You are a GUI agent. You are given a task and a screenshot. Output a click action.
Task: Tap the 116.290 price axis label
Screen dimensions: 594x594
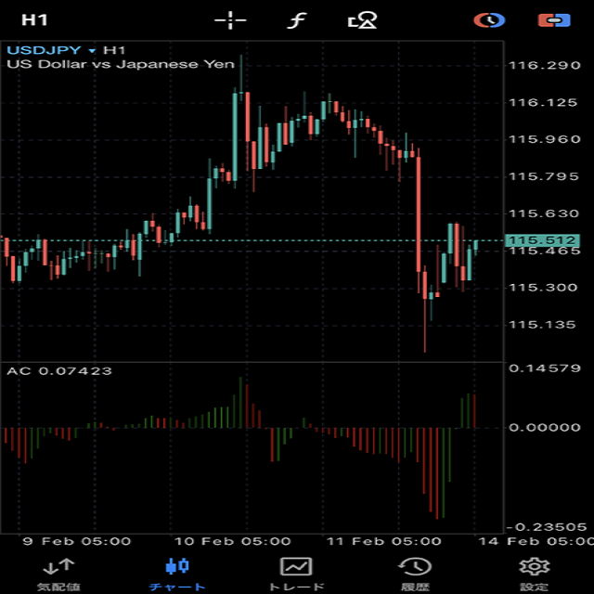click(x=545, y=66)
